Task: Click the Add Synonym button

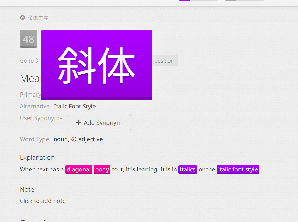Action: [99, 123]
